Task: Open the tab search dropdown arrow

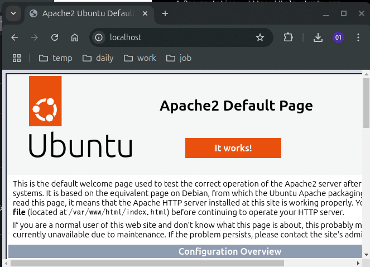Action: pos(13,13)
